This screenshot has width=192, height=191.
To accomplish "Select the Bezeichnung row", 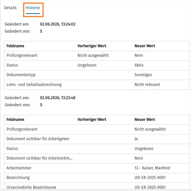I will click(97, 178).
